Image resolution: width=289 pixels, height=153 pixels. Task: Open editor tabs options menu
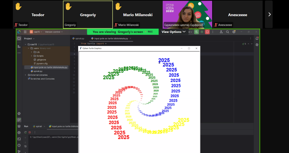click(x=251, y=39)
